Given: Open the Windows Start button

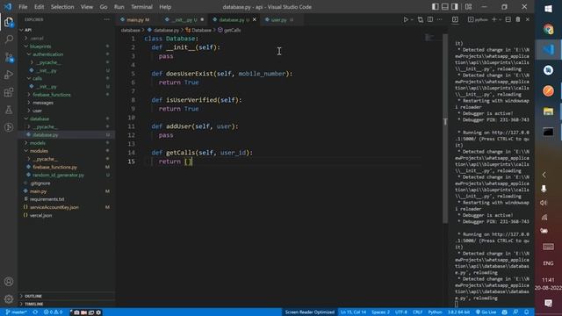Looking at the screenshot, I should pos(548,9).
